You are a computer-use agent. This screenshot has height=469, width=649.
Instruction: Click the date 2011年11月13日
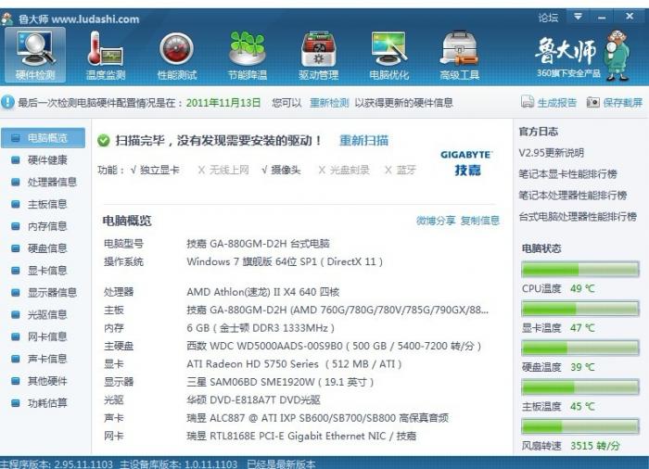pos(223,103)
